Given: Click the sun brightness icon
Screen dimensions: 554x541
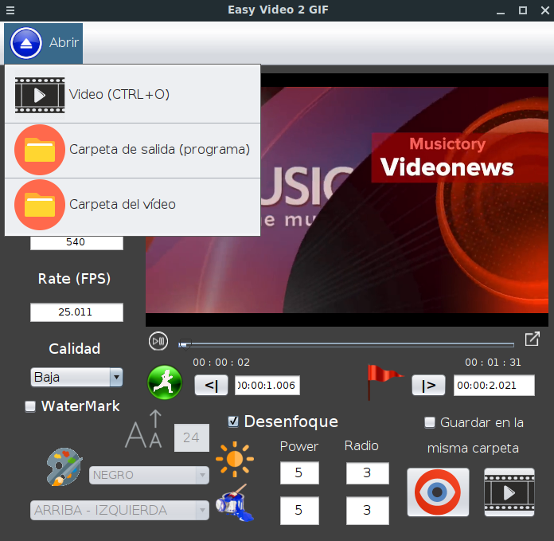Looking at the screenshot, I should pyautogui.click(x=235, y=459).
